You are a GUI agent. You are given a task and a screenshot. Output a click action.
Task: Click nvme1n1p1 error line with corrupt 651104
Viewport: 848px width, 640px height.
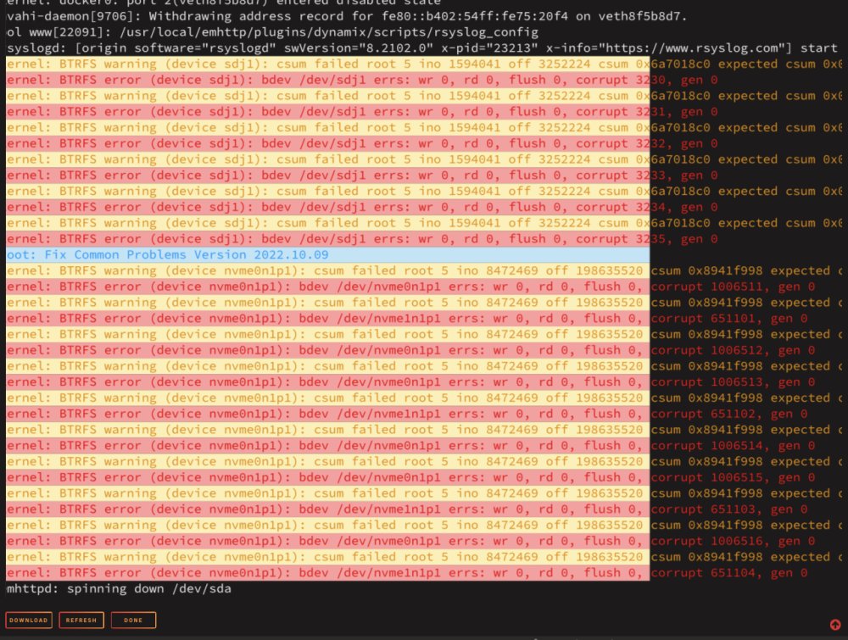407,573
